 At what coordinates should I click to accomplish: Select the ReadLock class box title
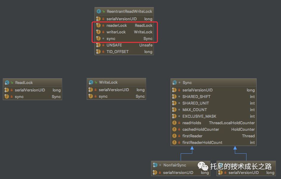24,83
